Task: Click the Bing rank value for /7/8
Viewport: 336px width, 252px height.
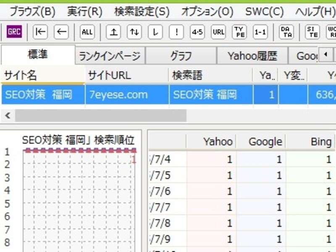Action: point(328,223)
